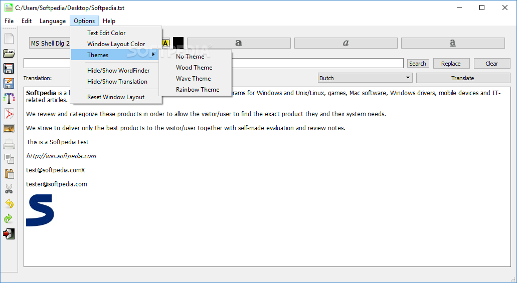Click the tester@softpedia.com line

pyautogui.click(x=57, y=184)
